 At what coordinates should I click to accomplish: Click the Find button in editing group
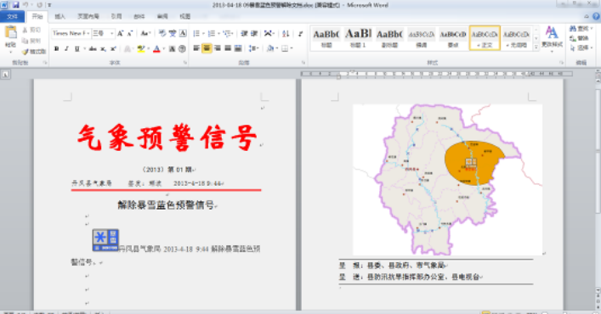pyautogui.click(x=581, y=29)
